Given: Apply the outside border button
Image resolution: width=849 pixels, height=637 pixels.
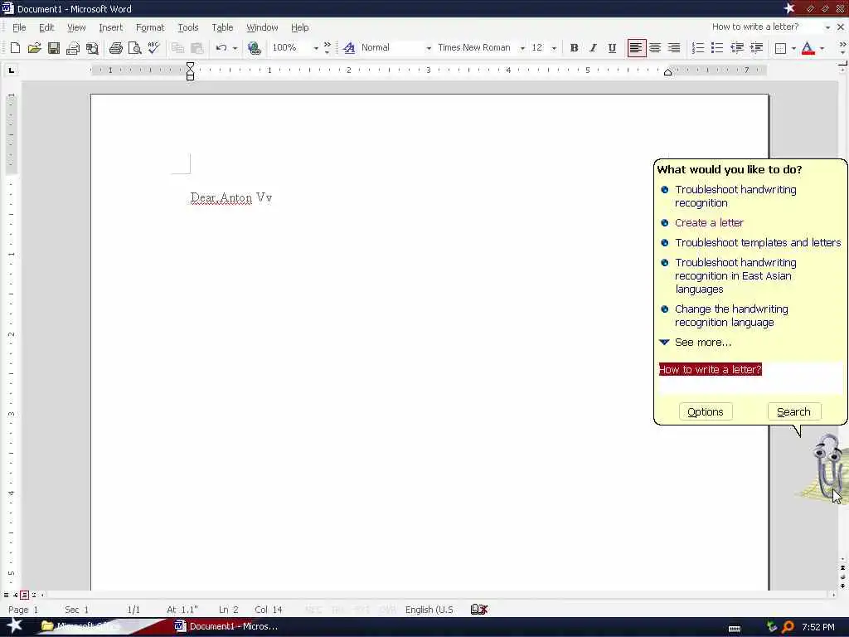Looking at the screenshot, I should point(780,47).
